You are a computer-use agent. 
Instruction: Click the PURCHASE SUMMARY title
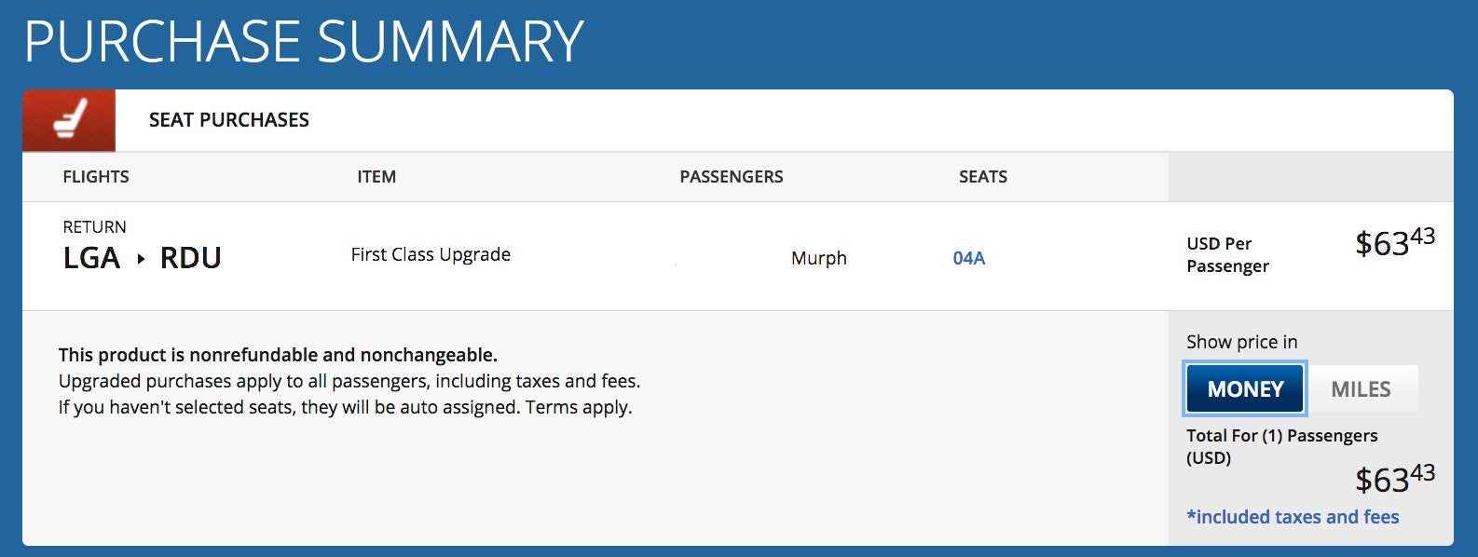click(304, 42)
